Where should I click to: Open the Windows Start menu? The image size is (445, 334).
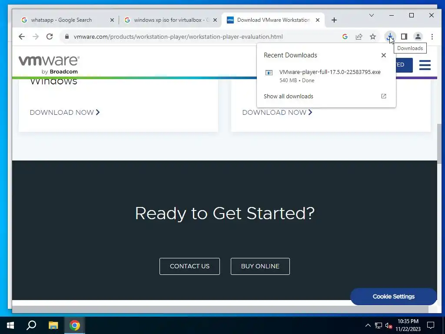coord(10,325)
